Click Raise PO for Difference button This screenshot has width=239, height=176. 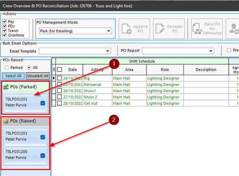(x=206, y=28)
